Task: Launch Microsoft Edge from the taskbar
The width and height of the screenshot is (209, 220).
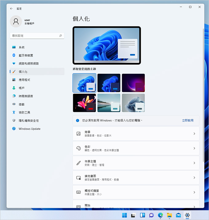Action: (160, 215)
